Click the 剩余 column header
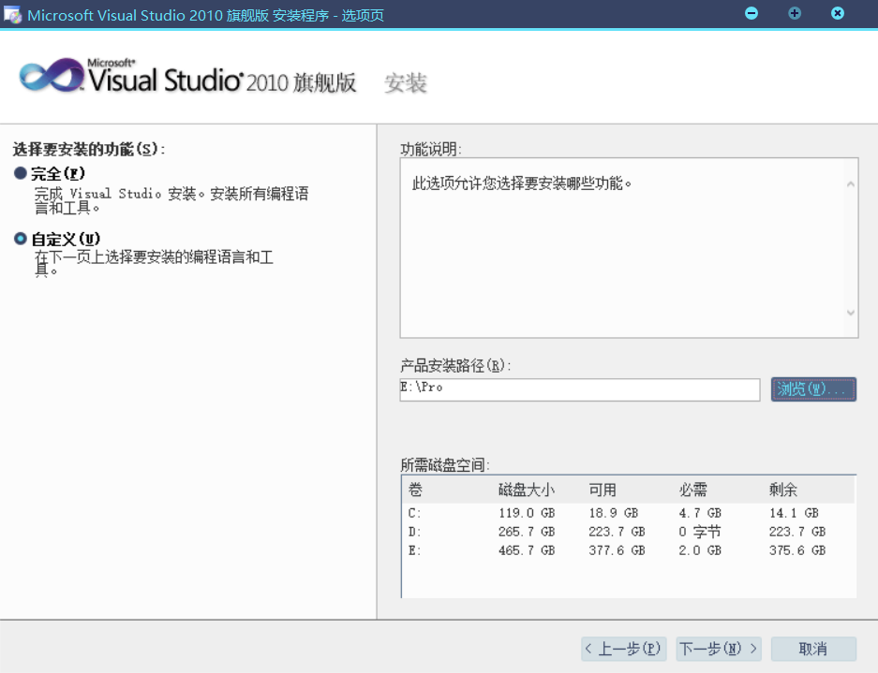 tap(783, 490)
